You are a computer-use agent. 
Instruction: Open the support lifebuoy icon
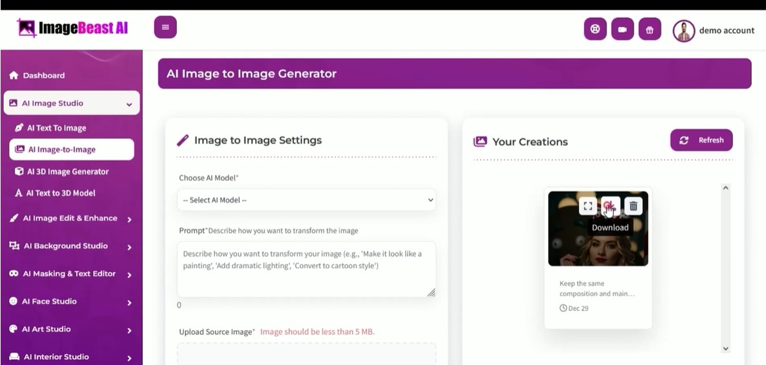coord(595,29)
